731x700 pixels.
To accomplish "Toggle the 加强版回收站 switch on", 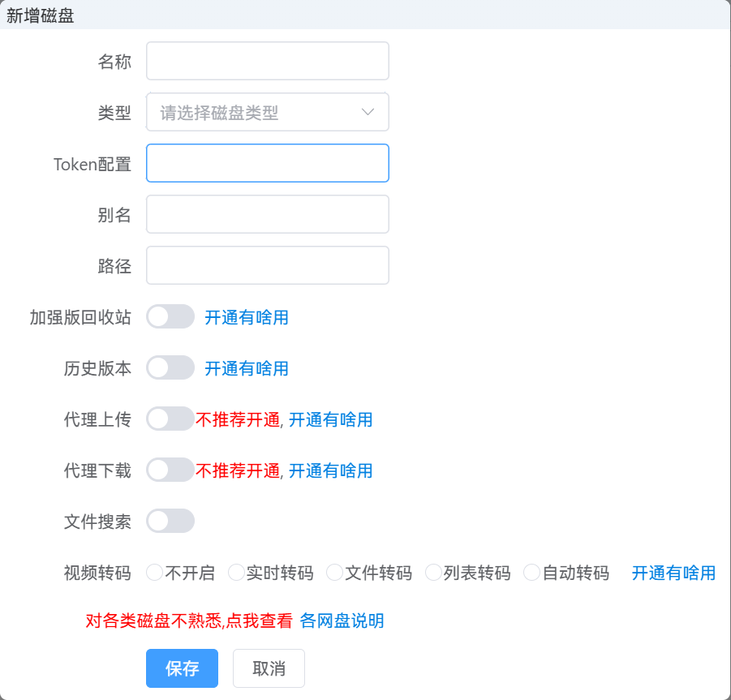I will 170,317.
